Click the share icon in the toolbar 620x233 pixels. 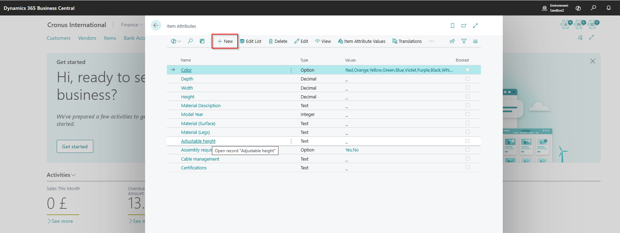tap(452, 41)
